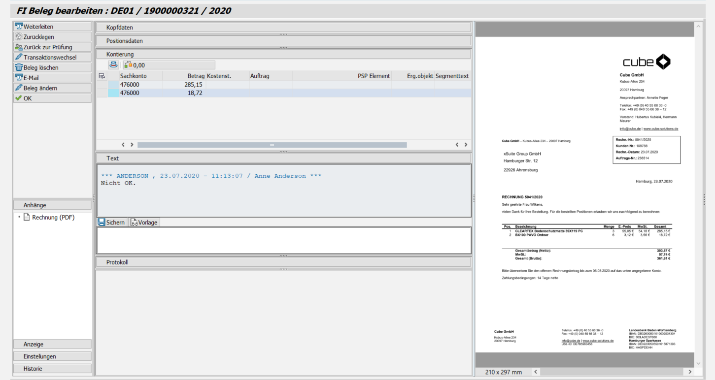Open the Rechnung (PDF) attachment
This screenshot has width=715, height=380.
point(53,218)
